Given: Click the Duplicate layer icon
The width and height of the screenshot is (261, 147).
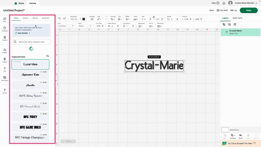Looking at the screenshot, I should point(229,24).
